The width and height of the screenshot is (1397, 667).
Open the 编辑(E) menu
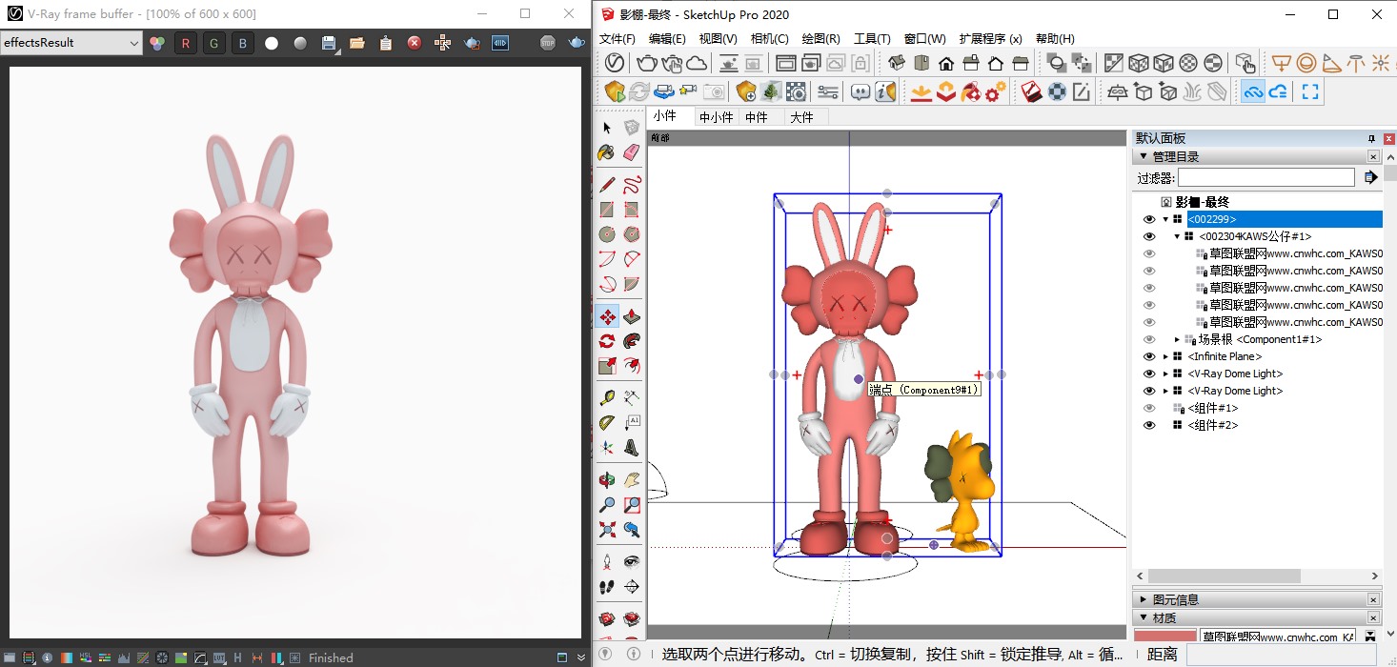coord(667,39)
